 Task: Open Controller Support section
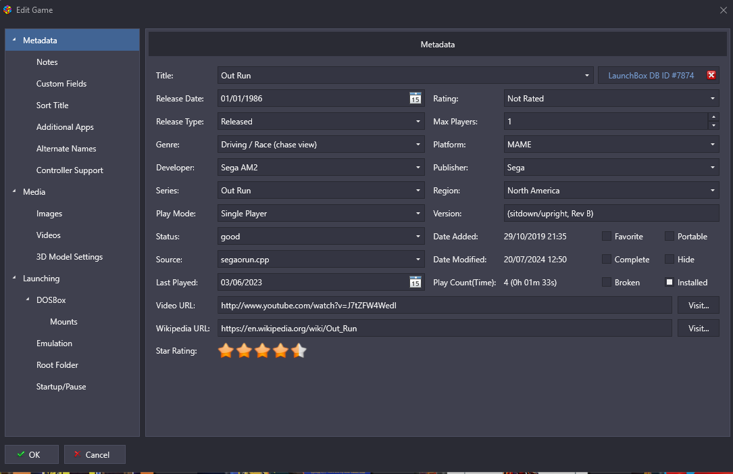70,170
